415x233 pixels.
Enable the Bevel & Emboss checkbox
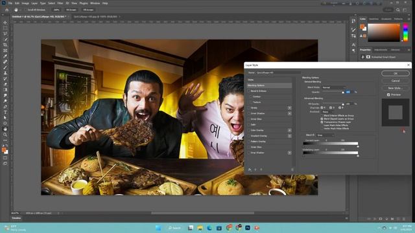249,91
